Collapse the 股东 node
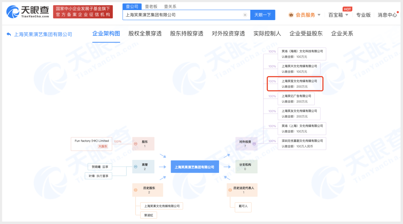Screen dimensions: 403x224 point(136,144)
